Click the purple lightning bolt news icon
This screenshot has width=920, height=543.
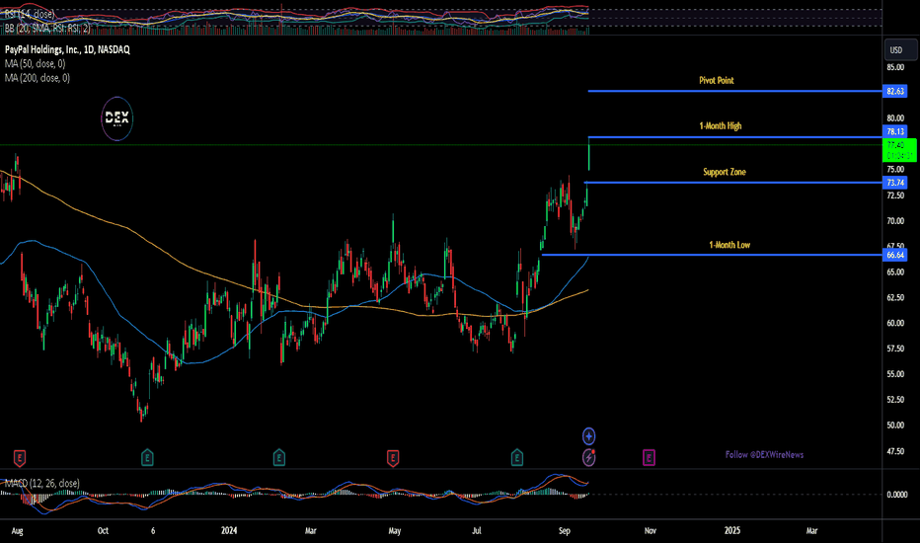(x=588, y=457)
